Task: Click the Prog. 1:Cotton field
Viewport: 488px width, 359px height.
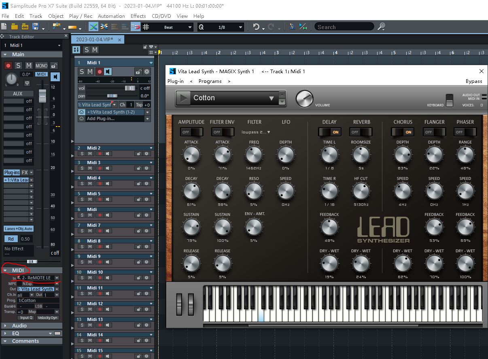Action: [x=38, y=300]
